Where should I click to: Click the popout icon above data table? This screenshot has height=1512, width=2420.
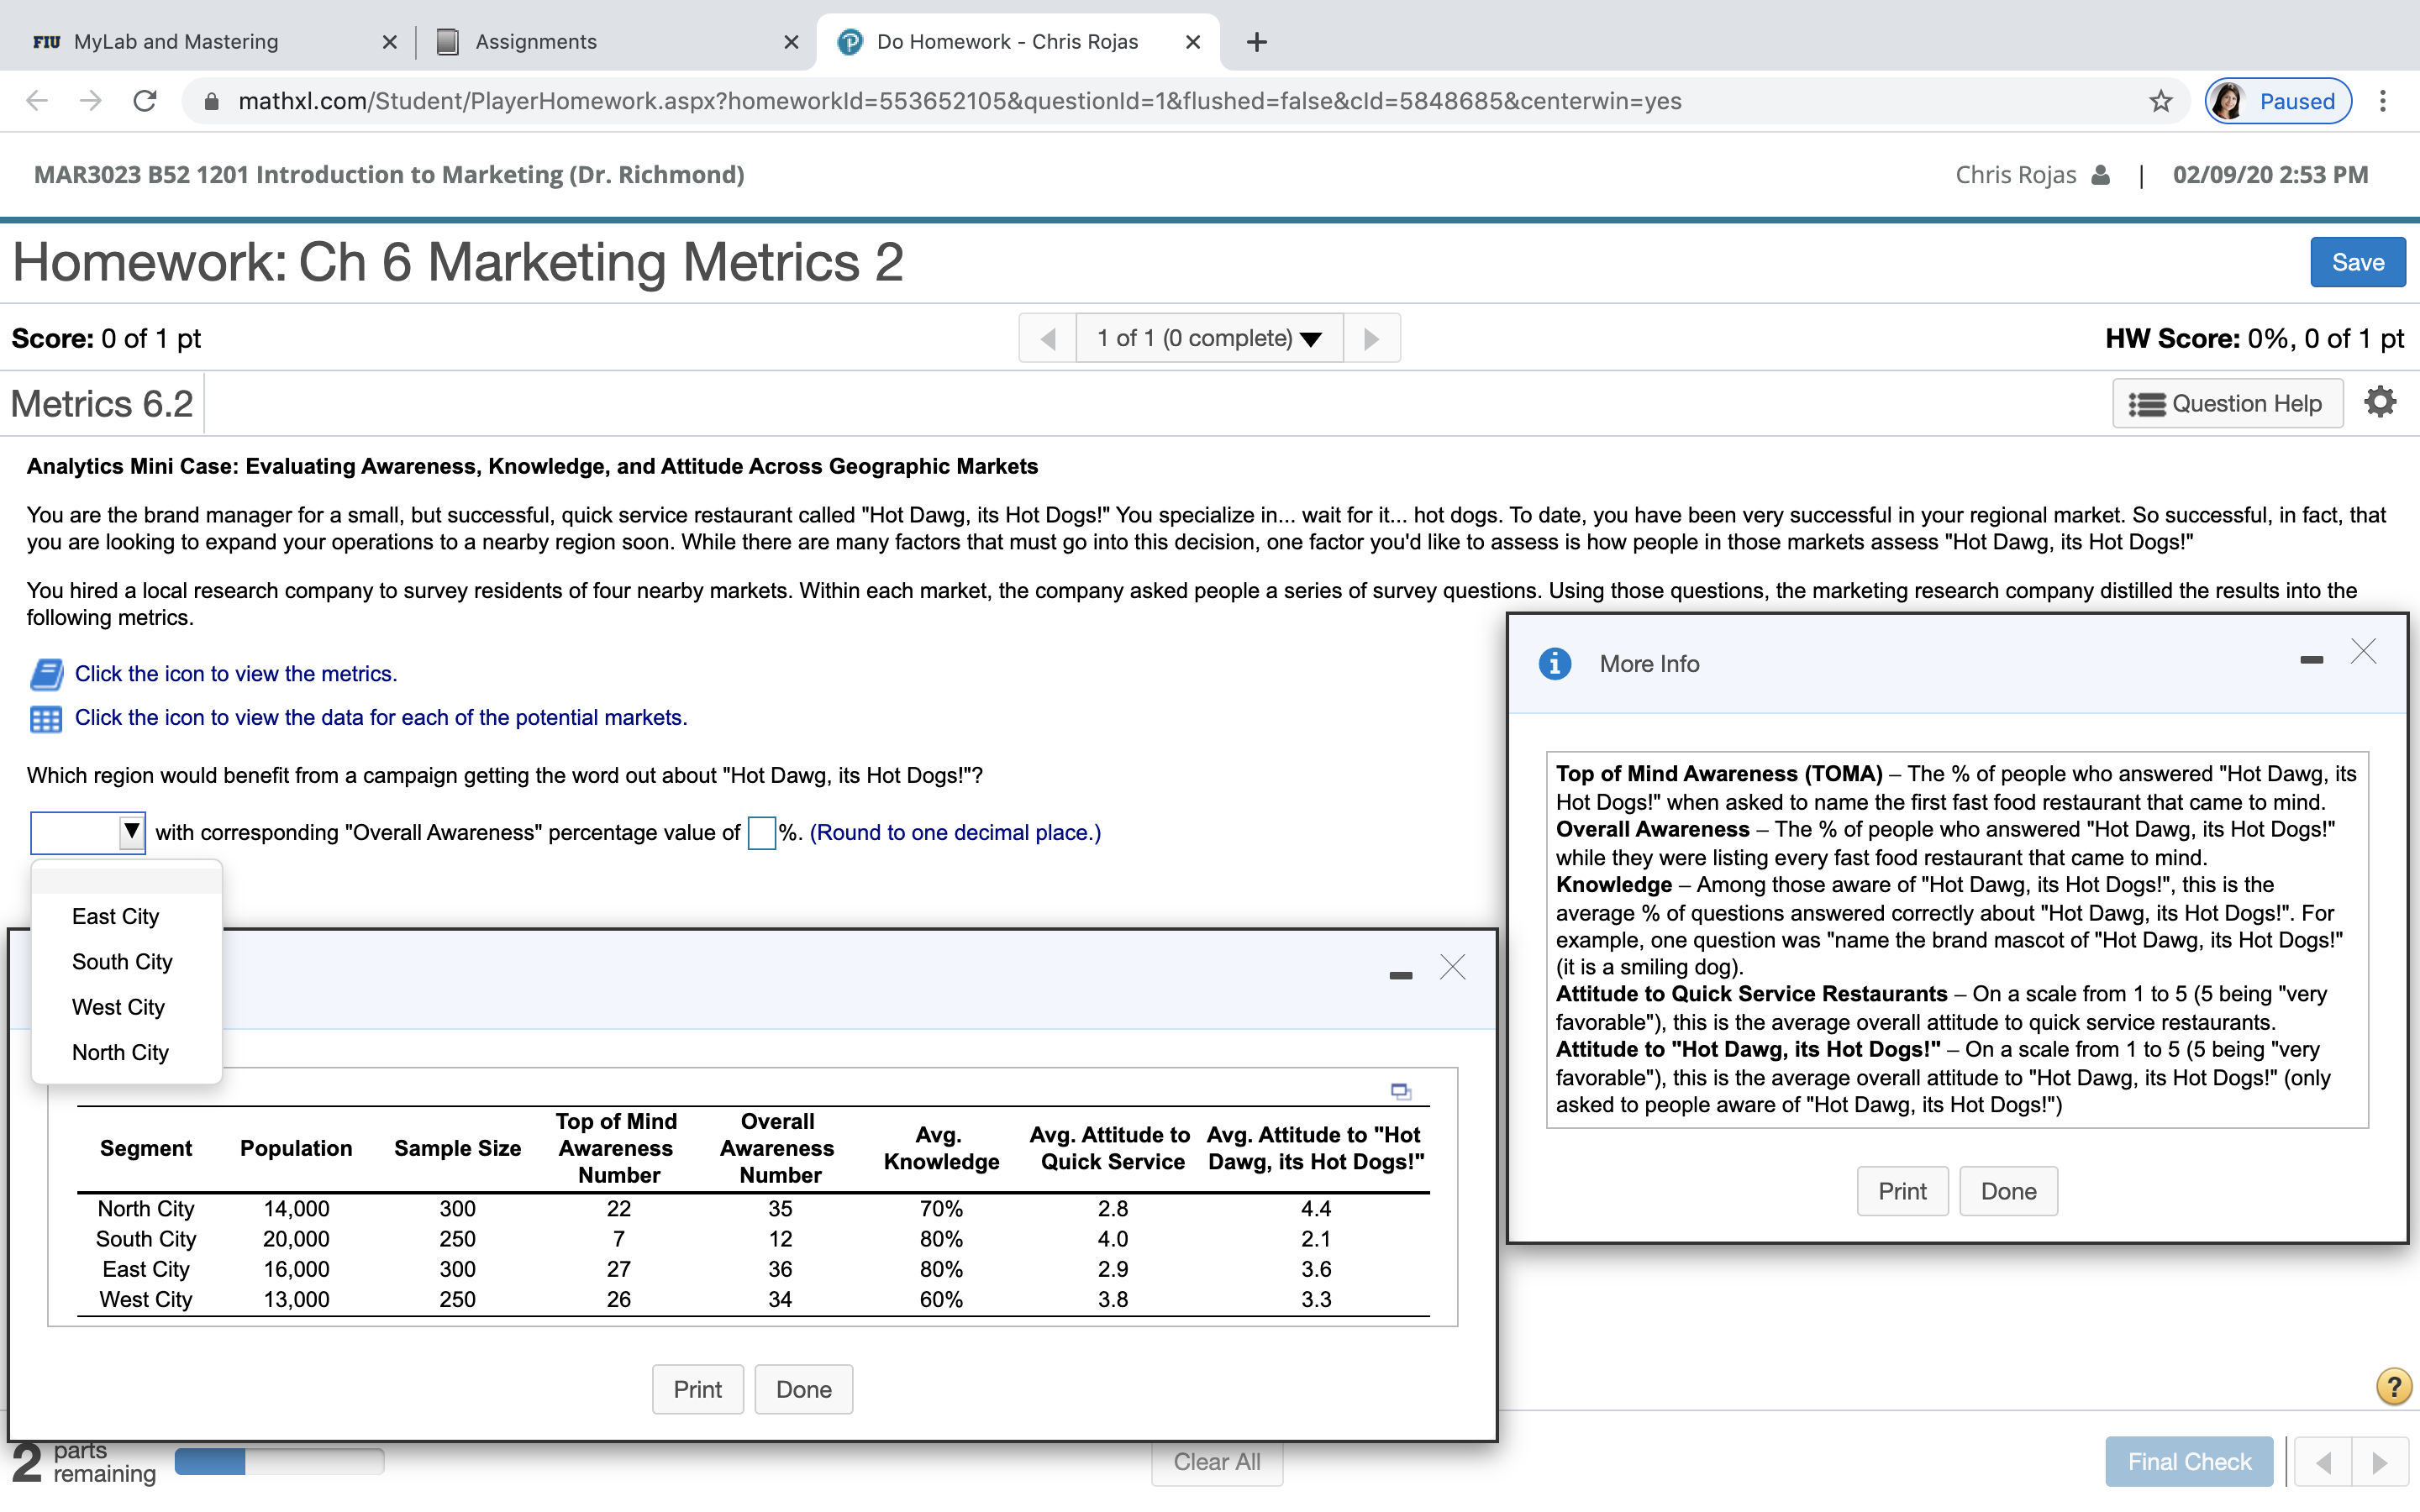tap(1400, 1091)
